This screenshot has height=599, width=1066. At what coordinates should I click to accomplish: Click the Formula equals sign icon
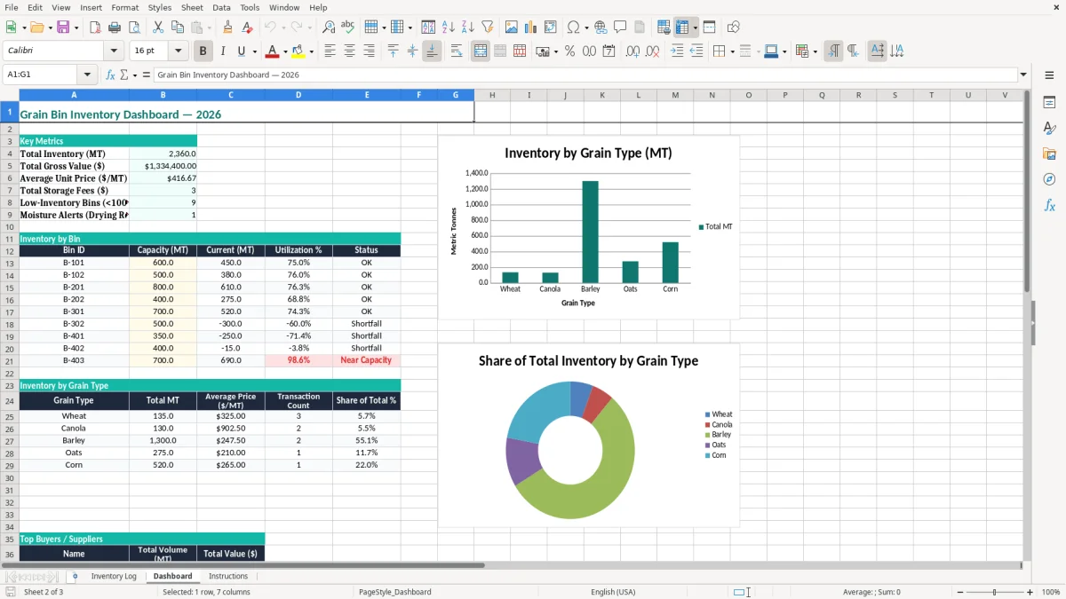(147, 75)
